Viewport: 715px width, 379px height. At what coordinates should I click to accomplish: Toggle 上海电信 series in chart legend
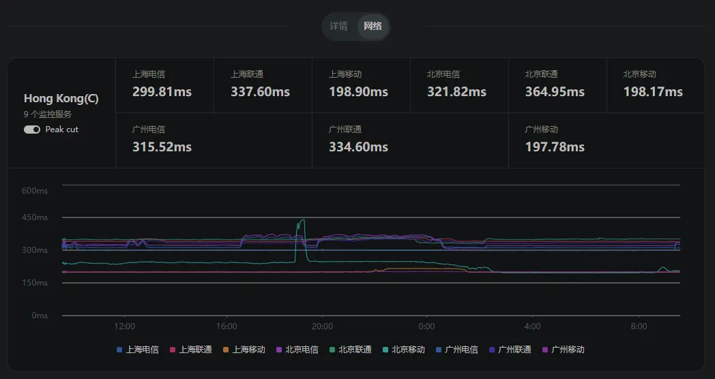pyautogui.click(x=138, y=350)
